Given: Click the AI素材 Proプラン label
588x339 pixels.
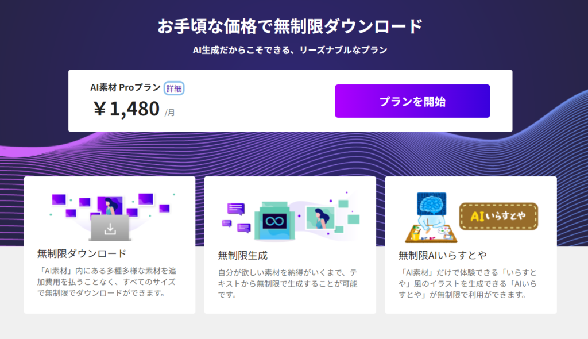Looking at the screenshot, I should click(x=125, y=88).
